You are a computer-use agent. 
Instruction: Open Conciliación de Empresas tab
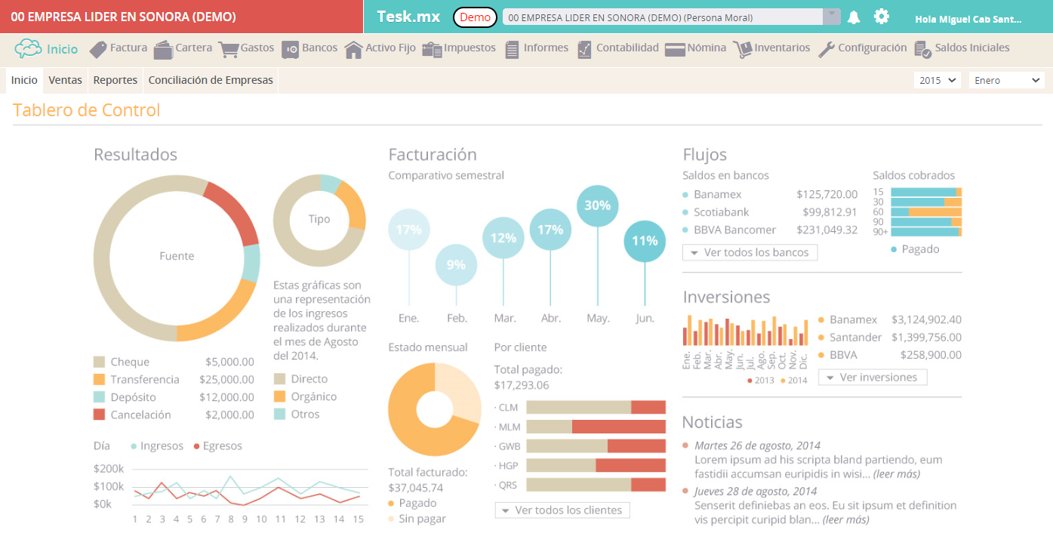(x=211, y=80)
